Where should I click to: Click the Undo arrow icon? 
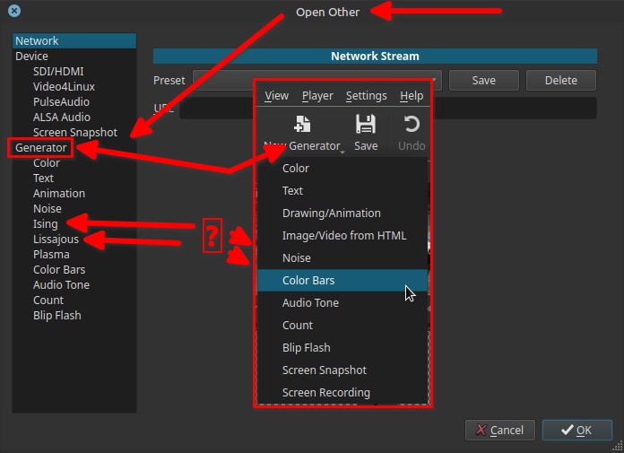(x=412, y=125)
